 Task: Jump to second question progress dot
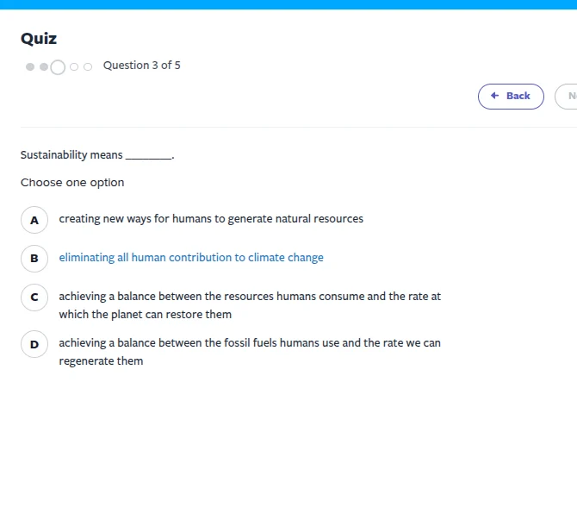tap(44, 66)
